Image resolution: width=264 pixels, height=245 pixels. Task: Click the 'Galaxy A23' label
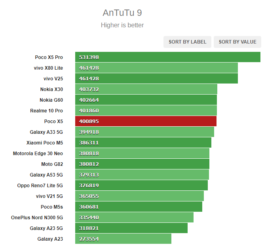click(x=50, y=239)
